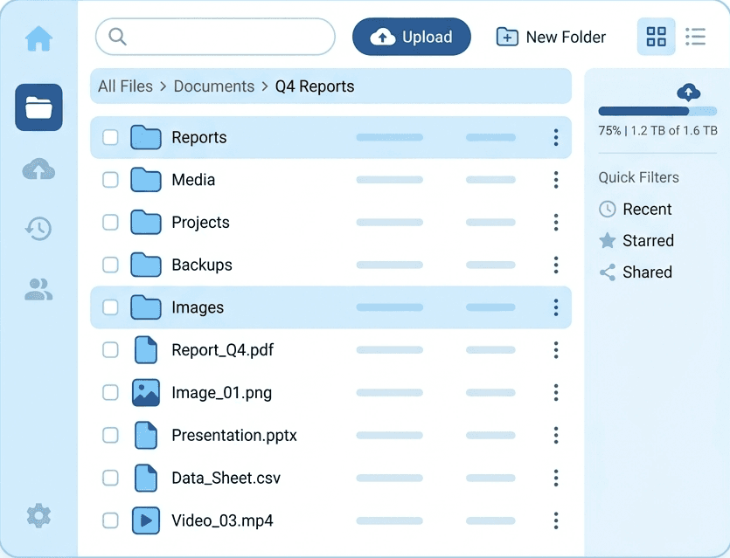This screenshot has width=730, height=558.
Task: Open settings gear in sidebar
Action: pyautogui.click(x=38, y=515)
